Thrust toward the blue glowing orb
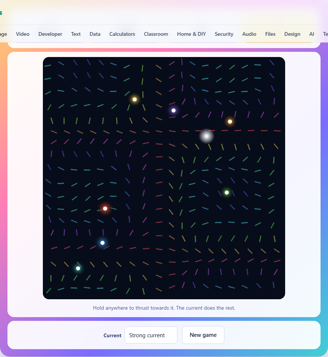This screenshot has width=328, height=357. [x=102, y=243]
